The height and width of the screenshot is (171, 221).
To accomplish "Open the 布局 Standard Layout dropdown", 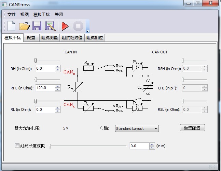I will click(x=137, y=129).
